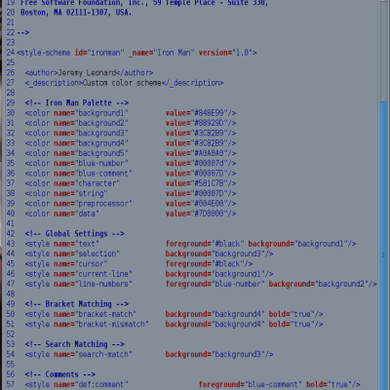Viewport: 390px width, 390px height.
Task: Click the color name "background1" on line 30
Action: pos(91,113)
